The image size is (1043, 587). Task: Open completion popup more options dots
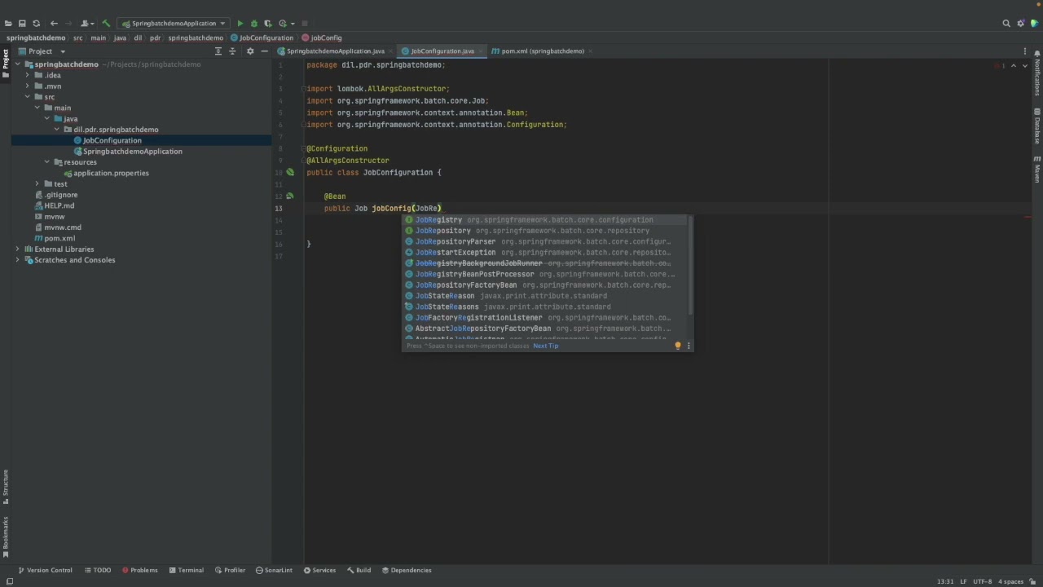coord(689,346)
